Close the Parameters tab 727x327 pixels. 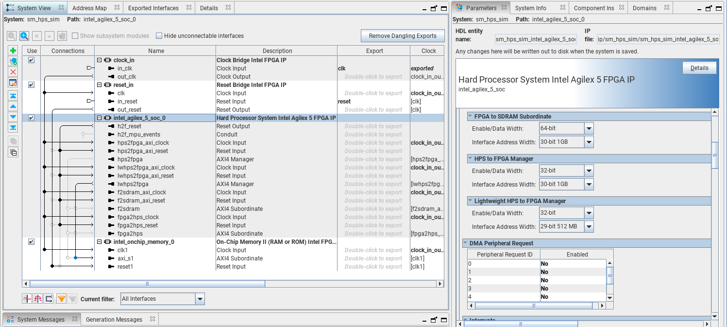[x=504, y=8]
